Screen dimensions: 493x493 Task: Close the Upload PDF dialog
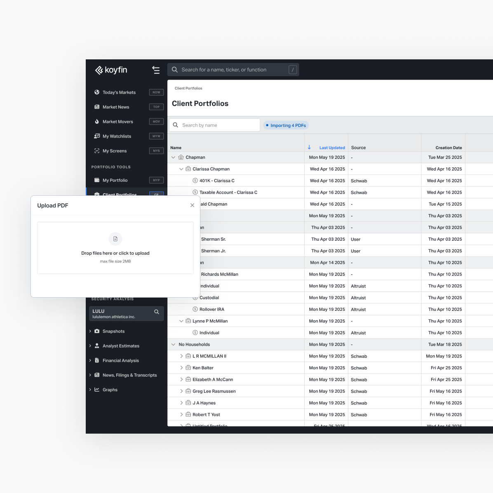[x=192, y=205]
